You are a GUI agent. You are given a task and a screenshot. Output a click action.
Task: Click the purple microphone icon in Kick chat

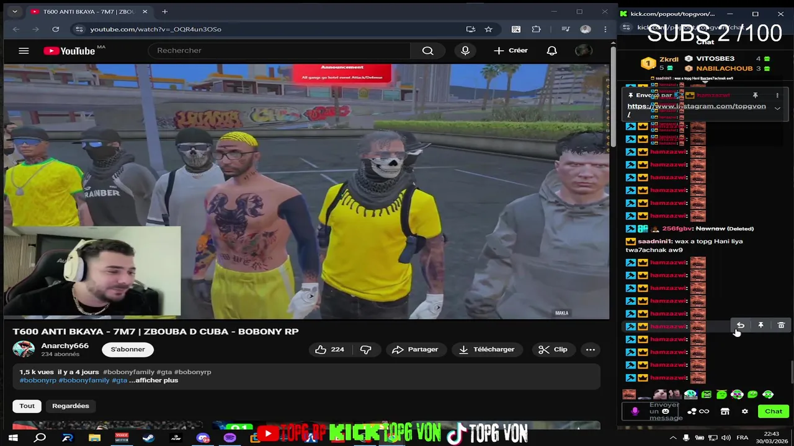pyautogui.click(x=635, y=411)
